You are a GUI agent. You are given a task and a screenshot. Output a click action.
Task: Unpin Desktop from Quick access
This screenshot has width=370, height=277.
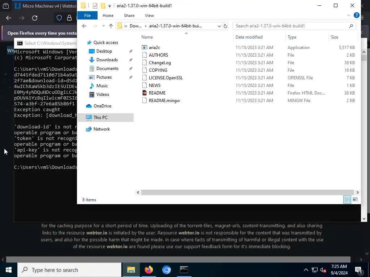[x=130, y=51]
